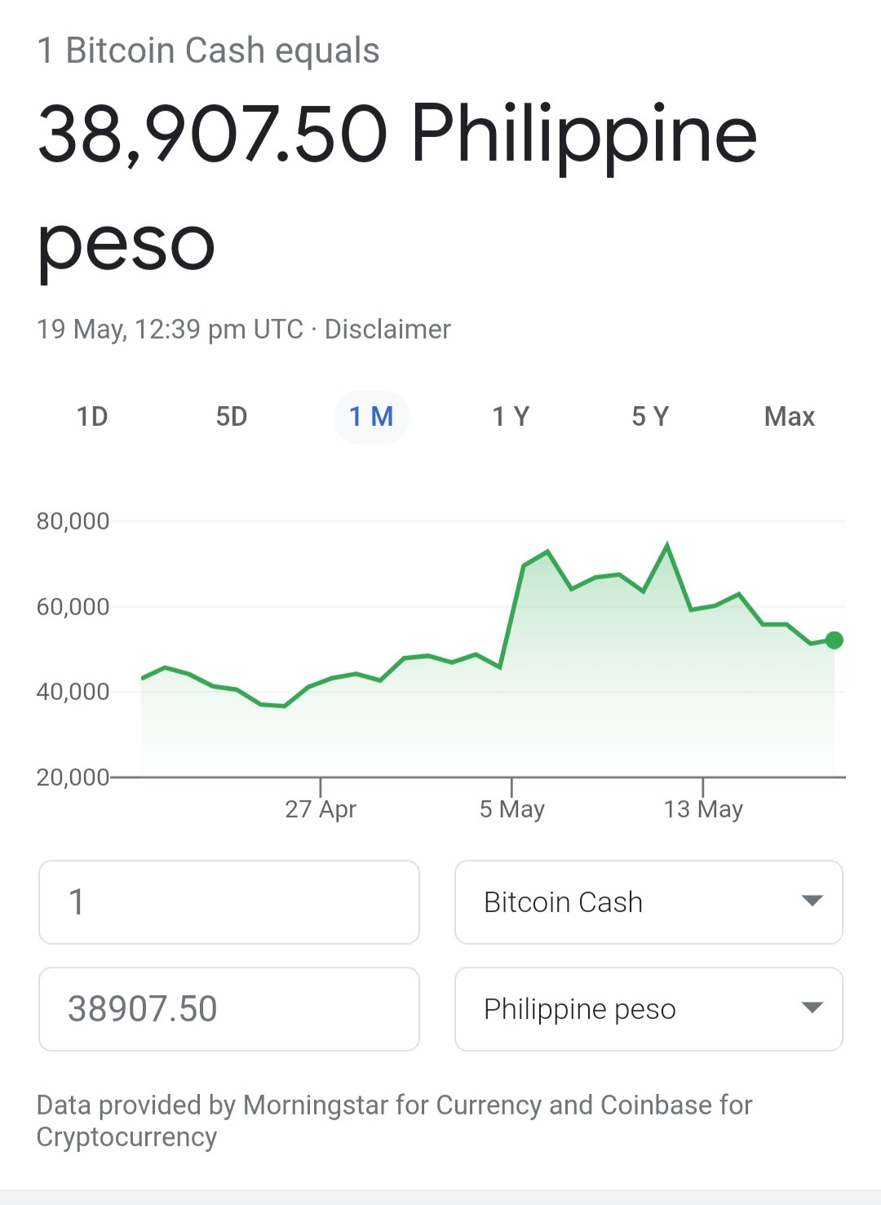Focus the 38907.50 peso amount field
The width and height of the screenshot is (881, 1205).
[x=229, y=1009]
